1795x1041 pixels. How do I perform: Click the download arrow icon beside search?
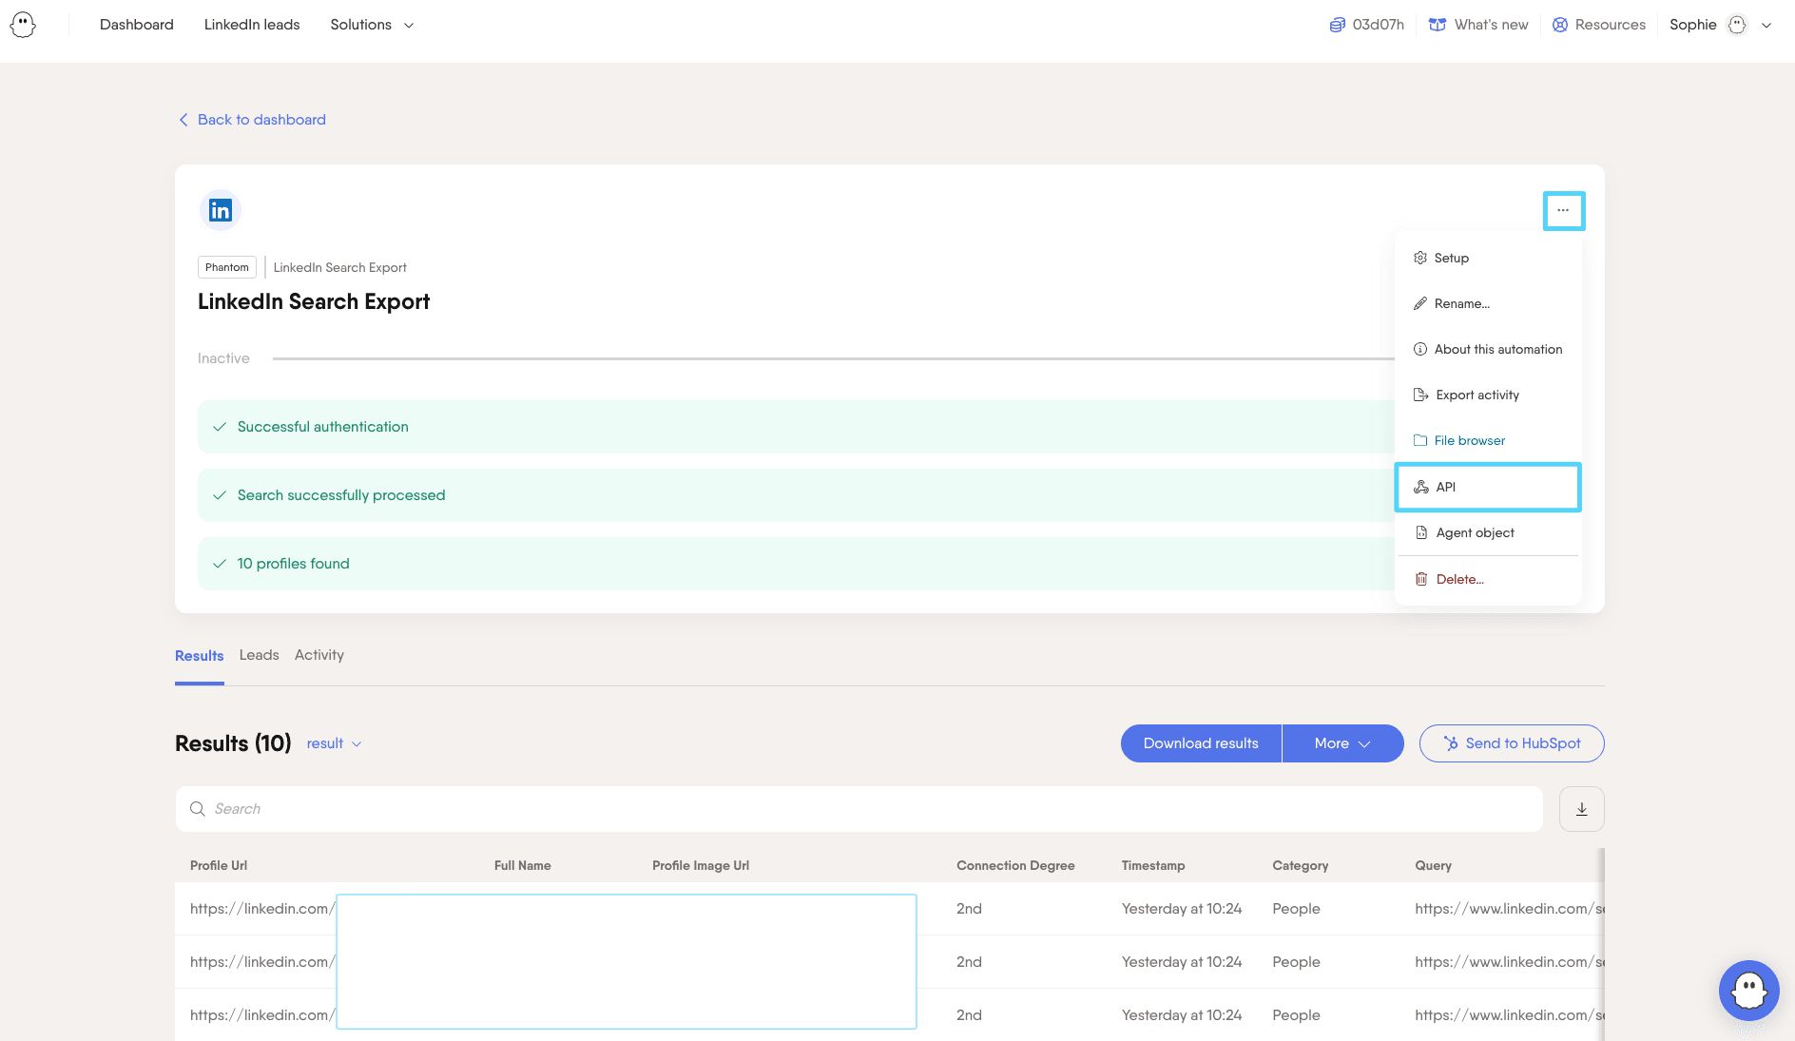pos(1582,809)
